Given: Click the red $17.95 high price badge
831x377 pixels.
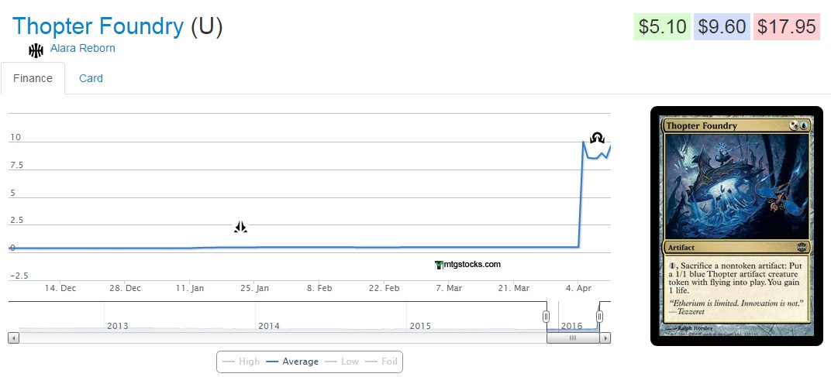Looking at the screenshot, I should pos(787,27).
